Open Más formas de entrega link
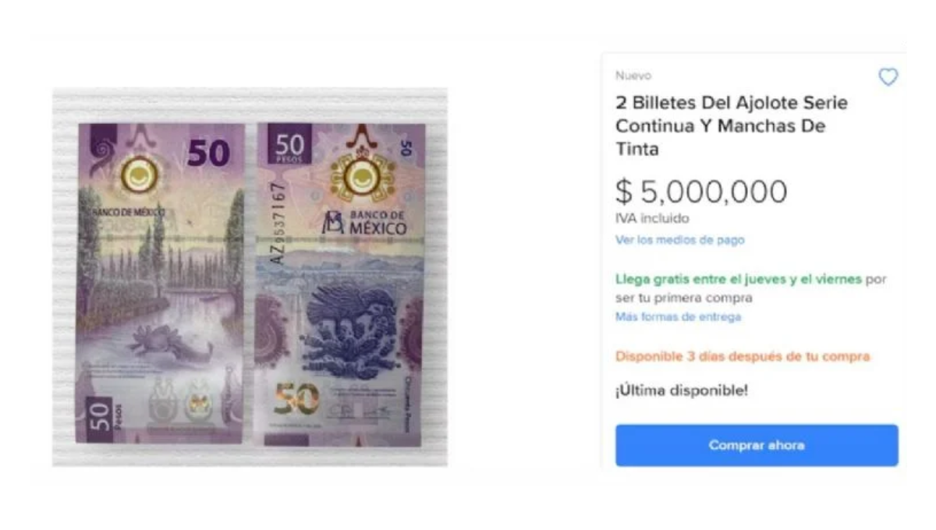Viewport: 936px width, 530px height. [679, 317]
